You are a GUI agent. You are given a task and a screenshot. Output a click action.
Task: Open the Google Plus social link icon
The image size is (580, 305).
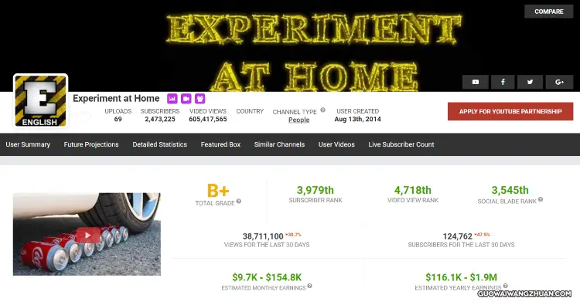[x=559, y=82]
